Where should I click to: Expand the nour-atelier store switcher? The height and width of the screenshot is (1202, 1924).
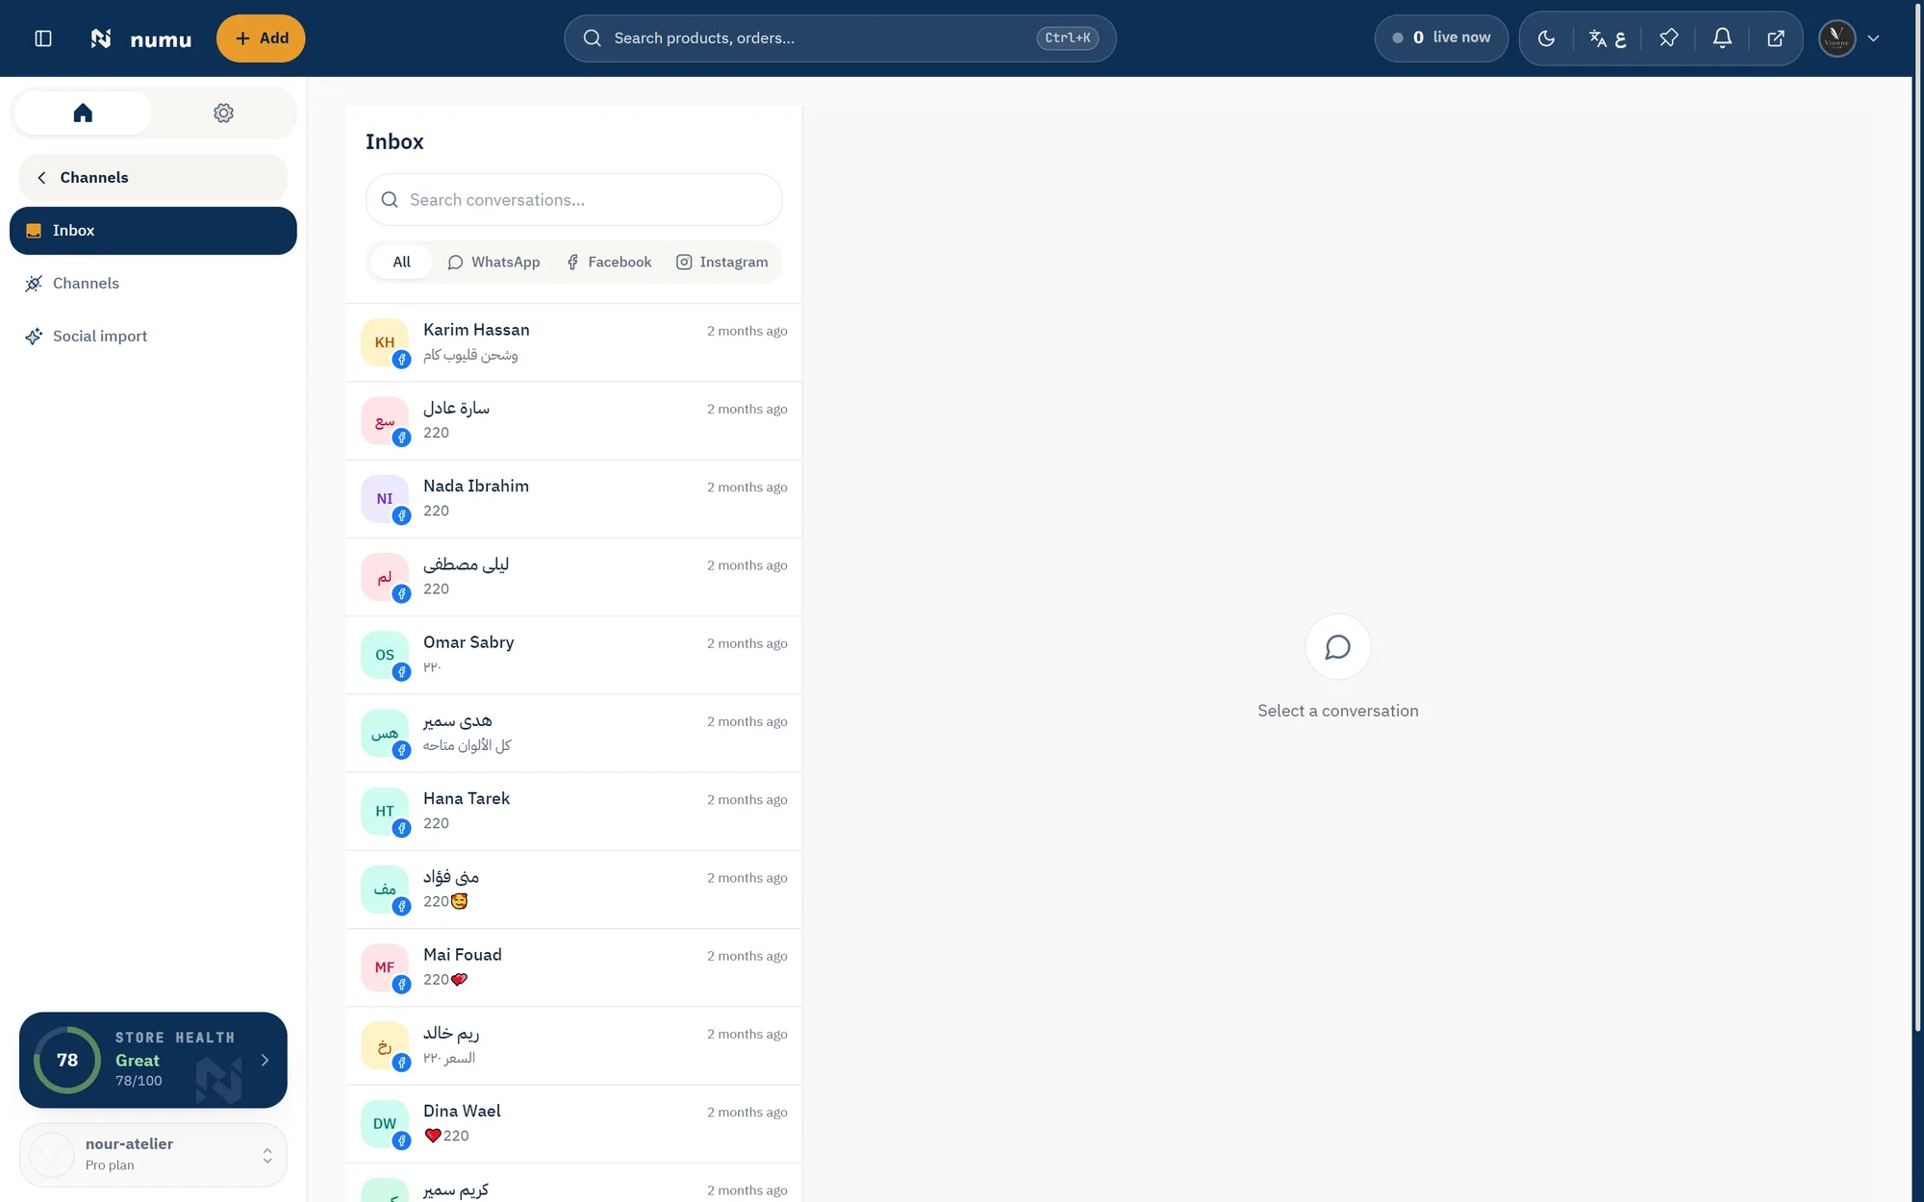(153, 1155)
